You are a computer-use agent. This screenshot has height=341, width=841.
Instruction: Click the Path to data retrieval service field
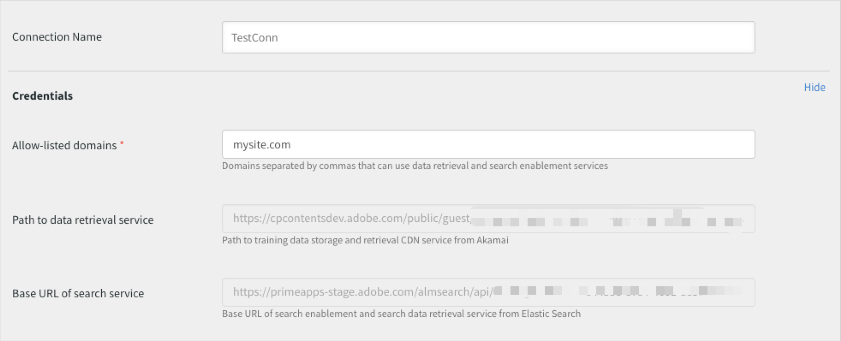488,219
